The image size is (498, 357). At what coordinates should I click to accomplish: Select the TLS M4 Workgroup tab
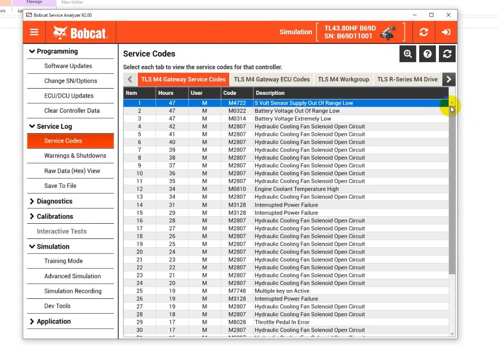click(x=343, y=79)
